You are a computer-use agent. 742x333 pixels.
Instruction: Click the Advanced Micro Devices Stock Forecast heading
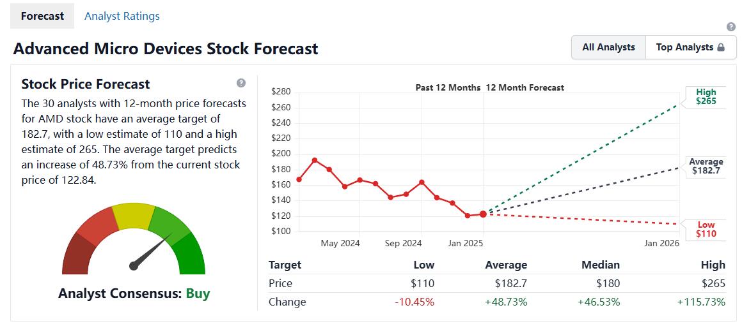click(166, 48)
